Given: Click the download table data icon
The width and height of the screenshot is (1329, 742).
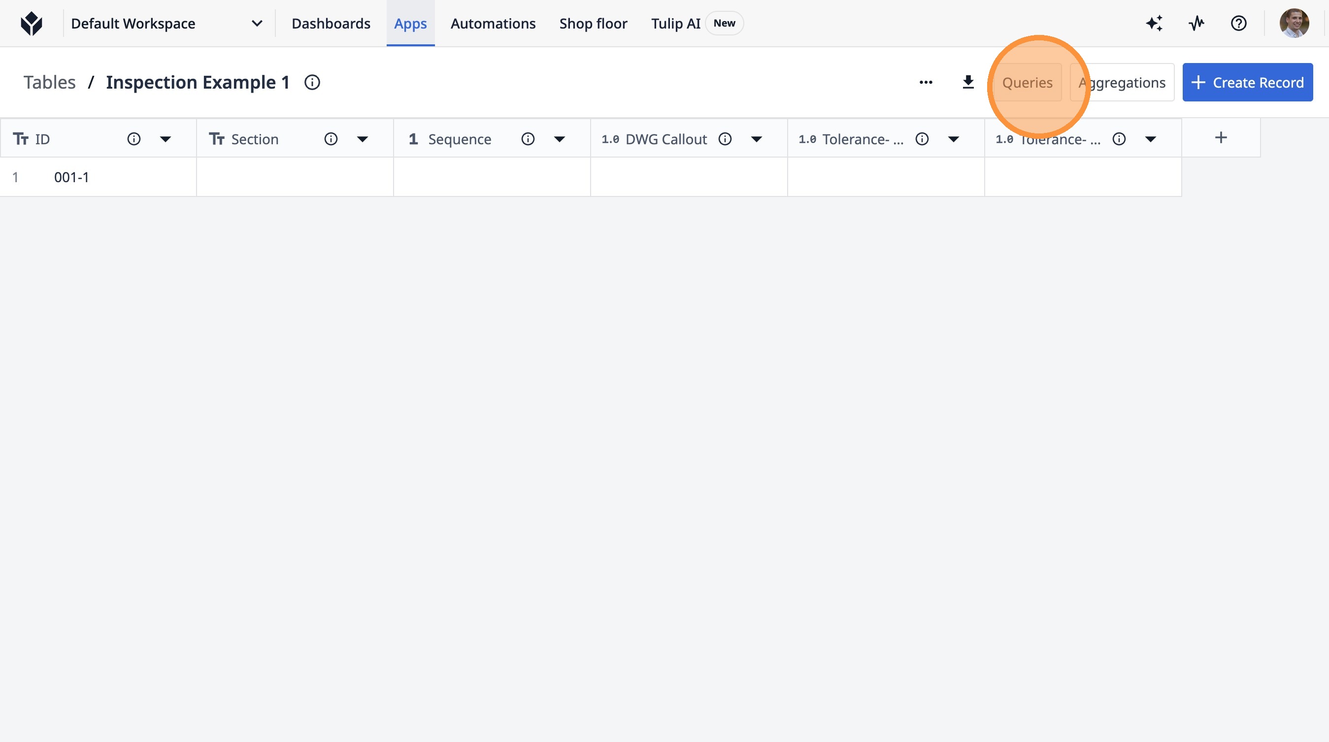Looking at the screenshot, I should click(968, 83).
